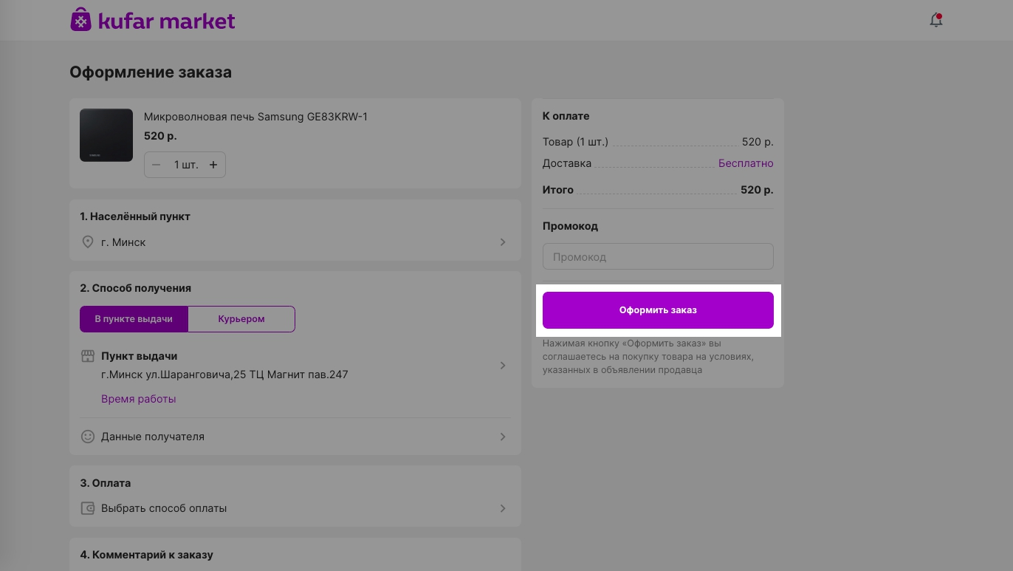Click the Данные получателя label
The image size is (1013, 571).
pos(153,437)
